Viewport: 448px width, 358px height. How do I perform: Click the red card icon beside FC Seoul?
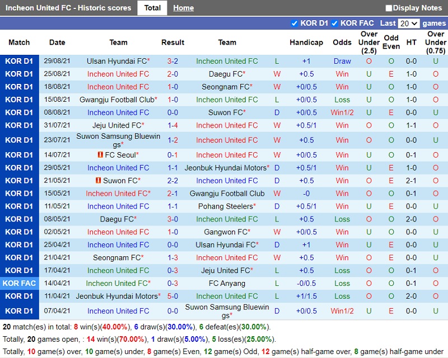[x=100, y=155]
